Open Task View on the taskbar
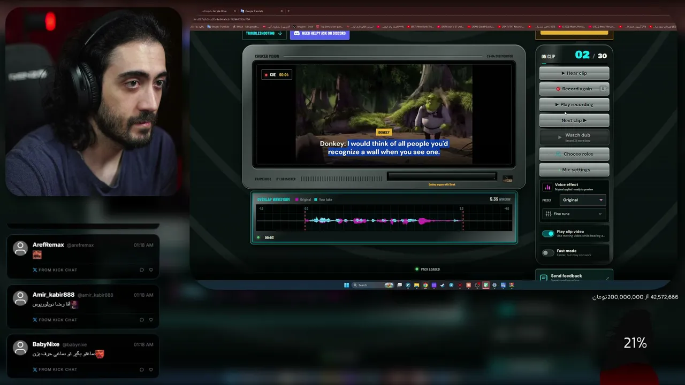The image size is (685, 385). (x=400, y=285)
